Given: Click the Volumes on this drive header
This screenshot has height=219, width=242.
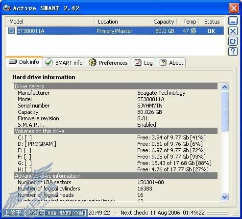Looking at the screenshot, I should (x=116, y=131).
